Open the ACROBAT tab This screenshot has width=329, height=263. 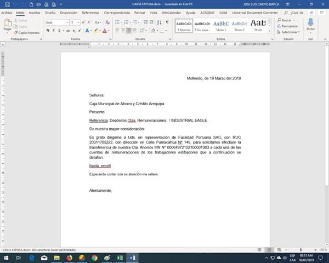tap(207, 13)
